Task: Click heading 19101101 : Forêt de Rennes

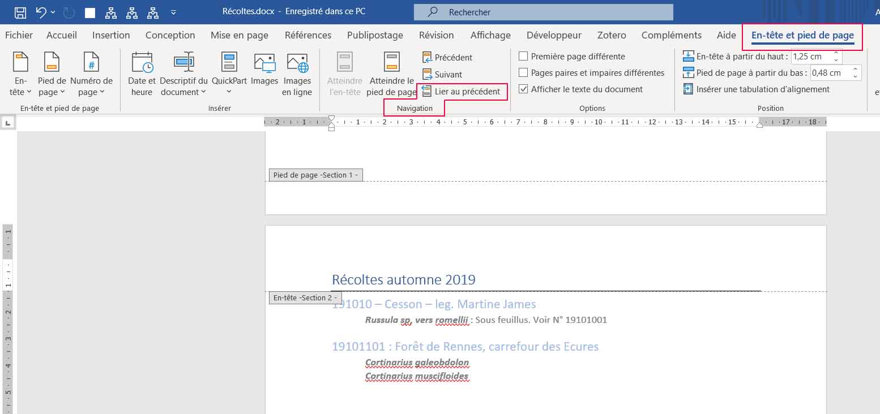Action: 465,347
